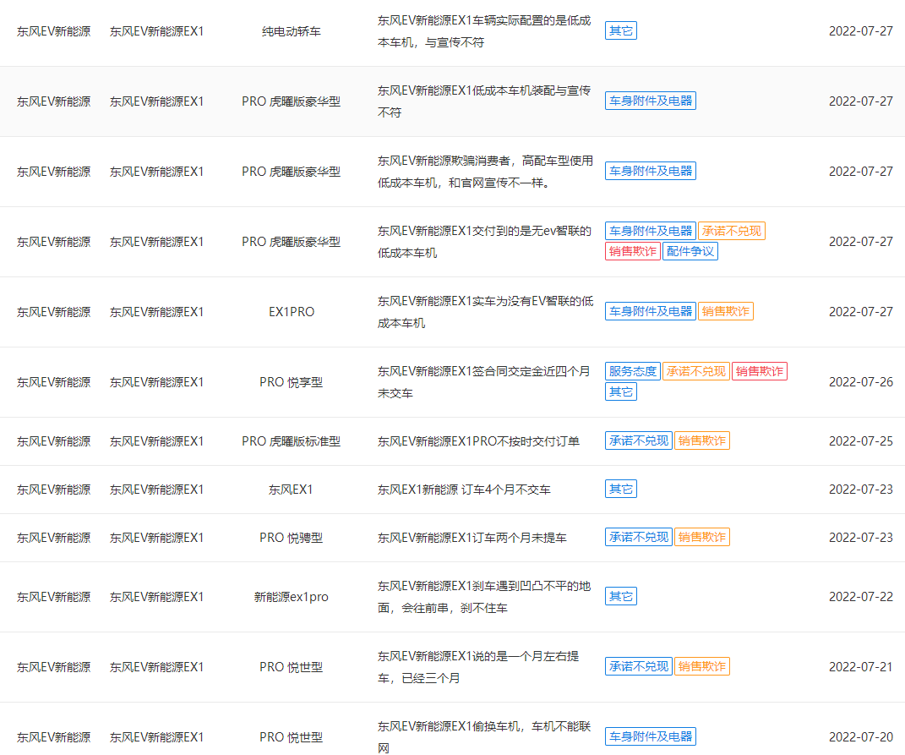Click 服务态度 tag
905x755 pixels.
[633, 371]
